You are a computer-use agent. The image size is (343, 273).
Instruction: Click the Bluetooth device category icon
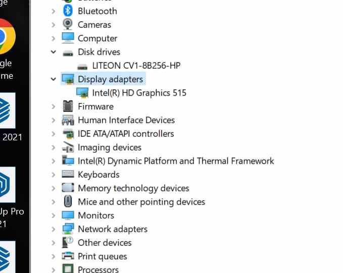click(68, 11)
